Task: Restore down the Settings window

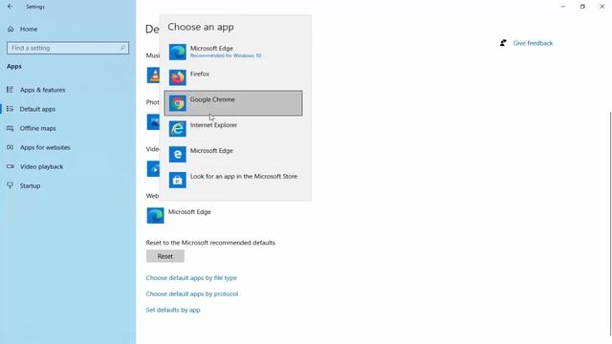Action: 582,7
